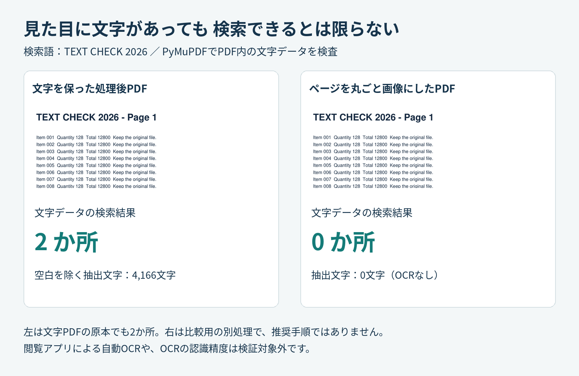
Task: Click the left card title 文字を保った処理後PDF
Action: pyautogui.click(x=90, y=89)
